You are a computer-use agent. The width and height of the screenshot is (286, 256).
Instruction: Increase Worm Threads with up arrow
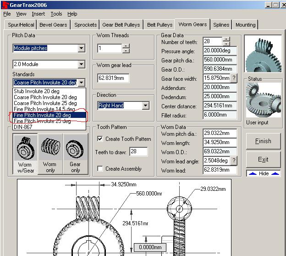(x=126, y=46)
